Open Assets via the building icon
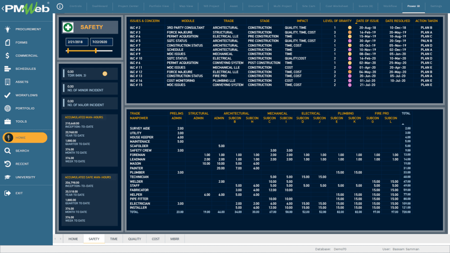This screenshot has width=450, height=253. pos(7,82)
